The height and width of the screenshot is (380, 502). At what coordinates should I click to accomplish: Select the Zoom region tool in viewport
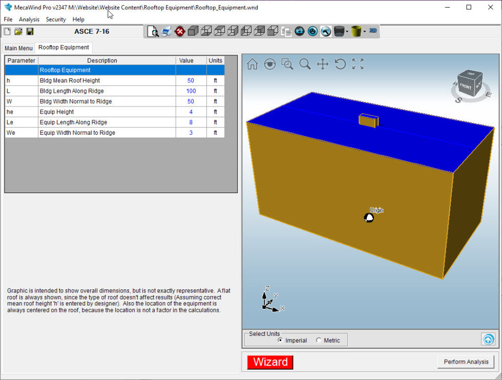click(287, 64)
